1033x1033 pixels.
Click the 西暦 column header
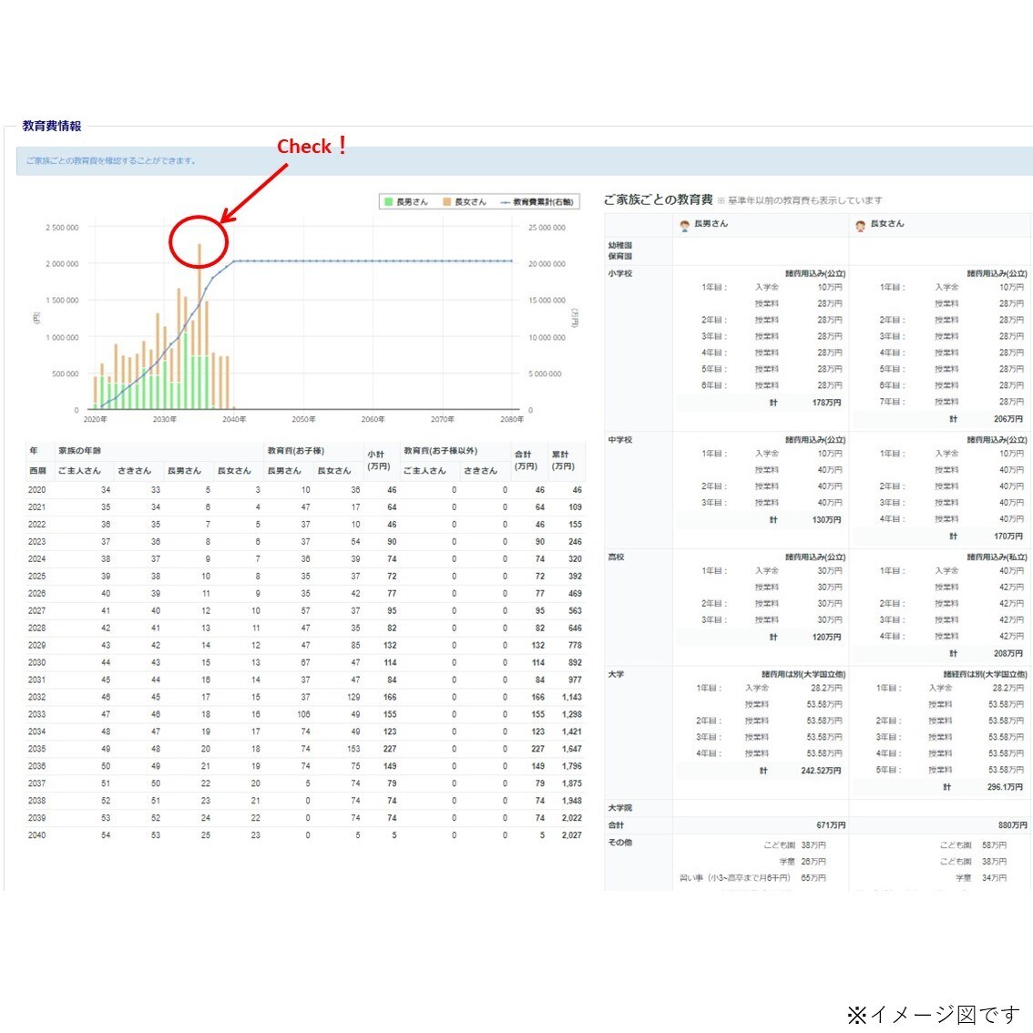37,470
